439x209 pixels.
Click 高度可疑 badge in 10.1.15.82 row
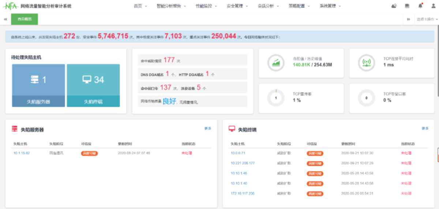(x=89, y=153)
